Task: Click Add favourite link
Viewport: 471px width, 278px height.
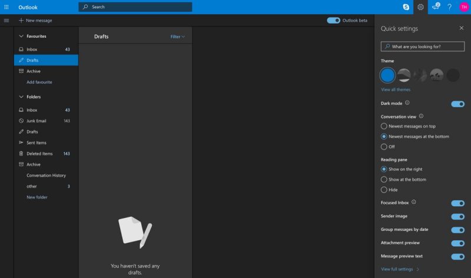Action: click(39, 82)
